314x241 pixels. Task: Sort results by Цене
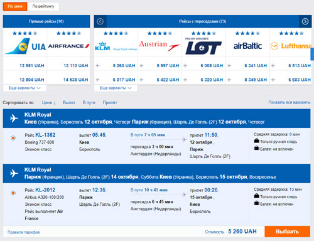[x=48, y=103]
